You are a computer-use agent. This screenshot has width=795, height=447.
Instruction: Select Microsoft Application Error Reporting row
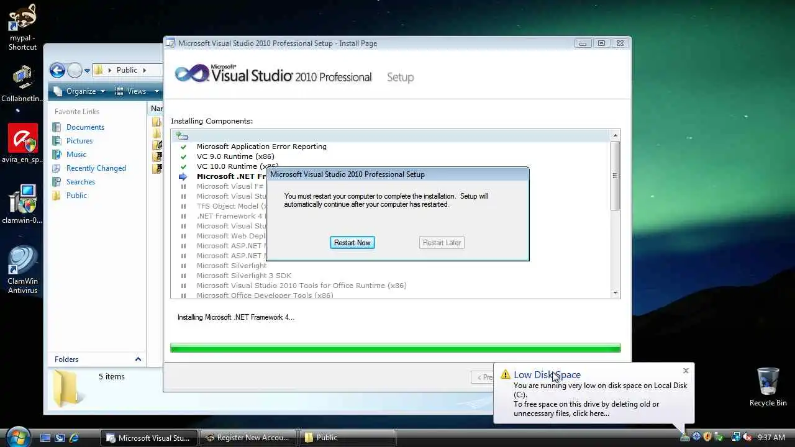tap(261, 147)
